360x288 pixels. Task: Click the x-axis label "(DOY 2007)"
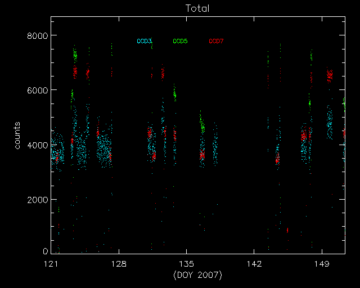(197, 275)
